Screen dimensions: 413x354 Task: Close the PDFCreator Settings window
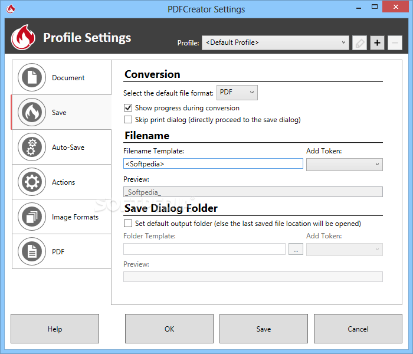point(396,6)
